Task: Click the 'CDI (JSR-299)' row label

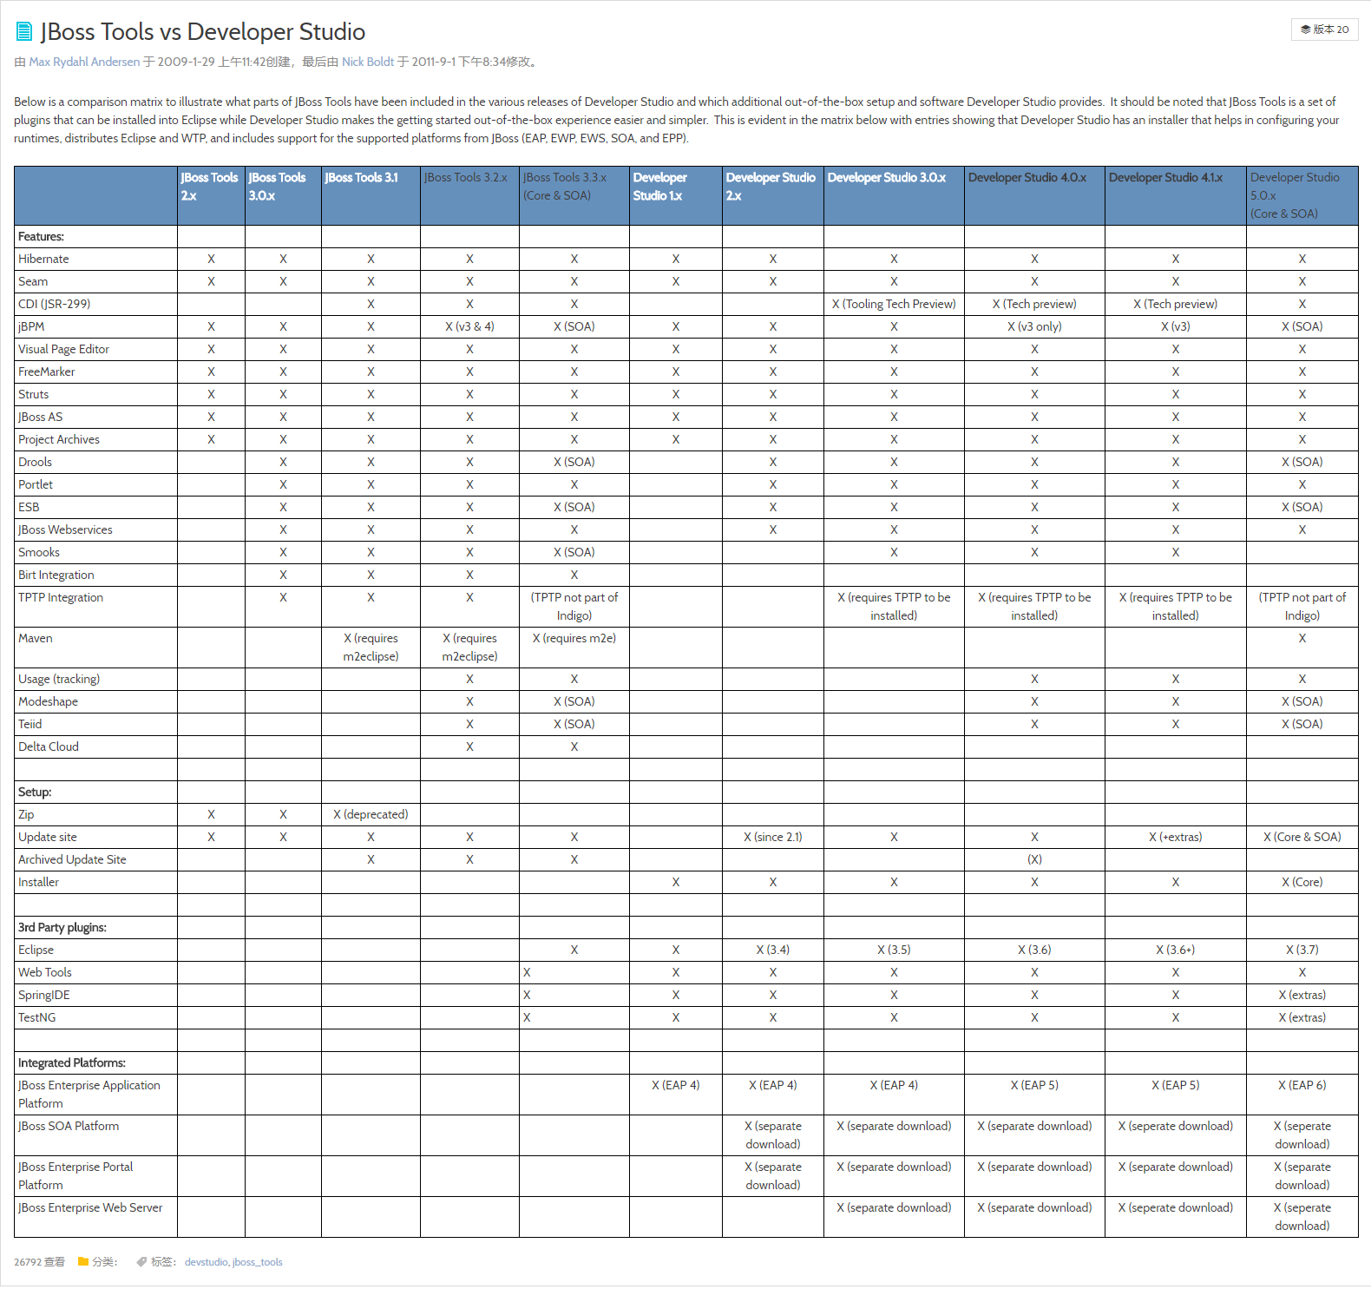Action: 54,304
